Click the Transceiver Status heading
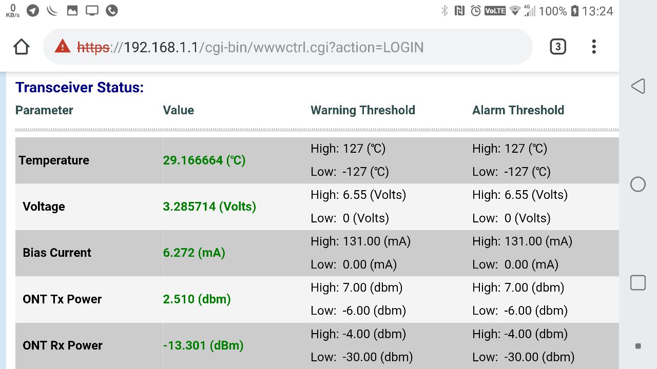Screen dimensions: 657x369 point(80,88)
